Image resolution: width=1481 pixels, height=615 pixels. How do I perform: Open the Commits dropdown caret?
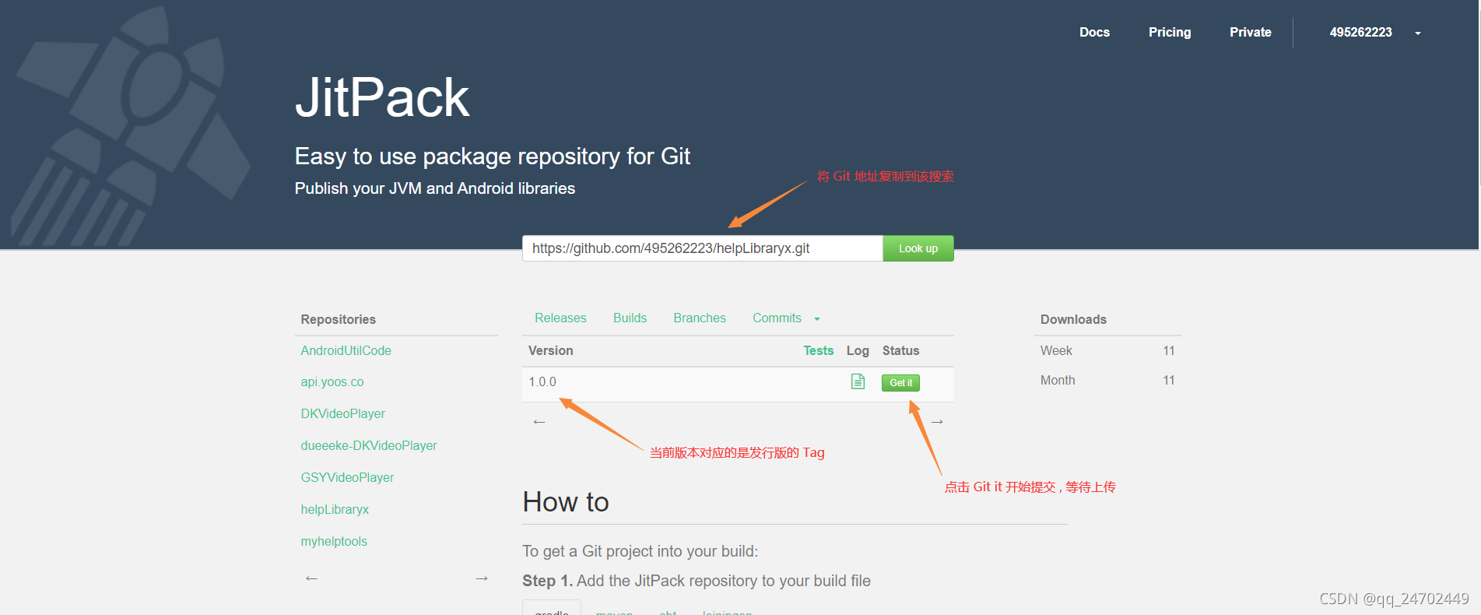(817, 319)
